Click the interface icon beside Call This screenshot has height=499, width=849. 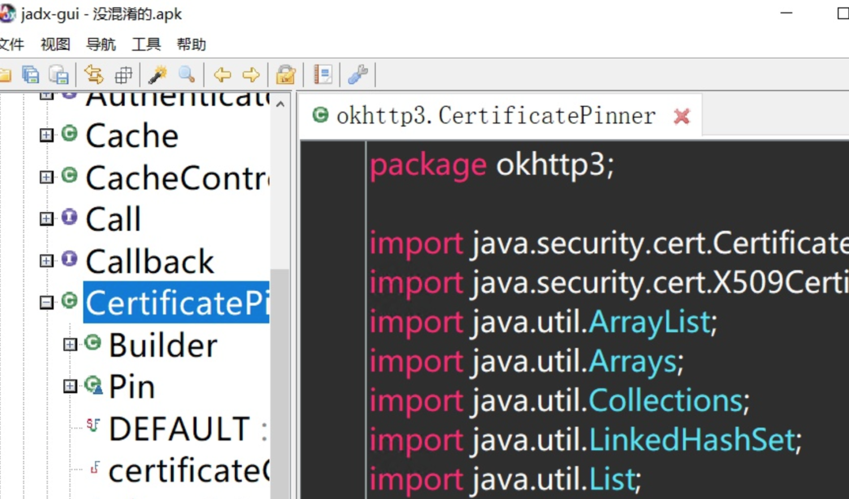point(69,217)
